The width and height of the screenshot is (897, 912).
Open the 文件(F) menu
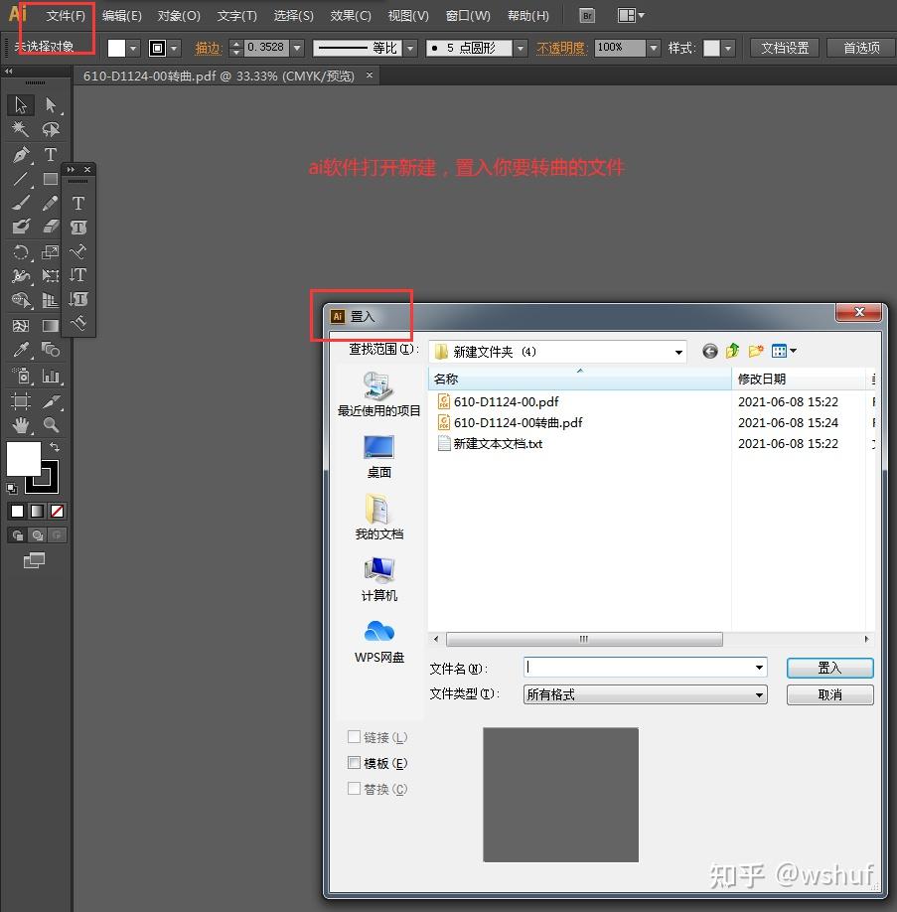pos(66,16)
